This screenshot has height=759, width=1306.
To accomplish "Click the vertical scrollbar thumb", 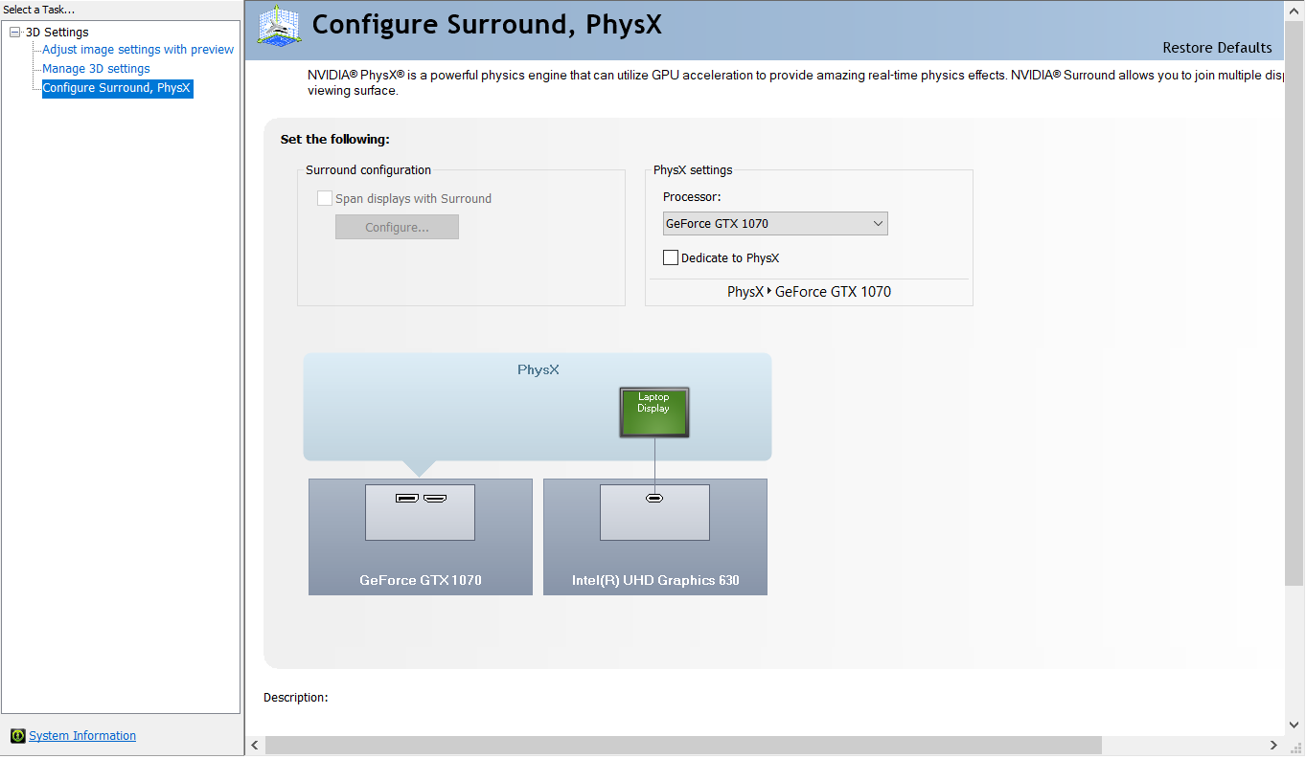I will [x=1295, y=302].
